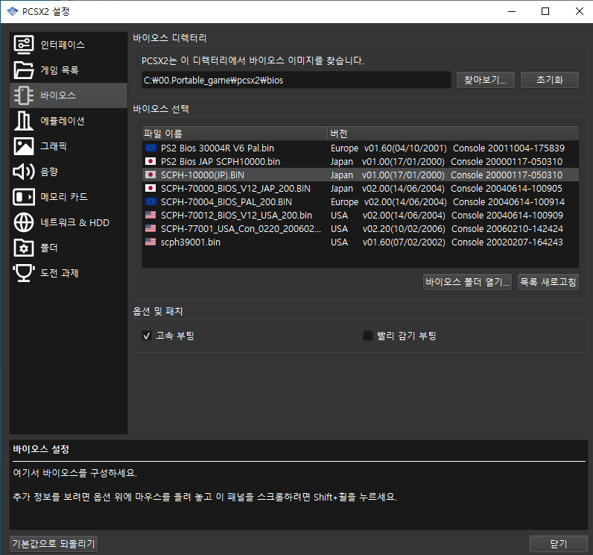Image resolution: width=593 pixels, height=555 pixels.
Task: Select SCPH-70012_BIOS_V12_USA_200.bin
Action: pyautogui.click(x=236, y=215)
